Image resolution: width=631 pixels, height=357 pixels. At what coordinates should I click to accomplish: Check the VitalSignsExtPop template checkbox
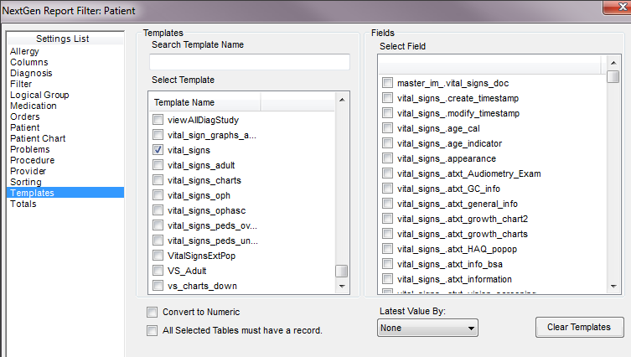(x=158, y=256)
